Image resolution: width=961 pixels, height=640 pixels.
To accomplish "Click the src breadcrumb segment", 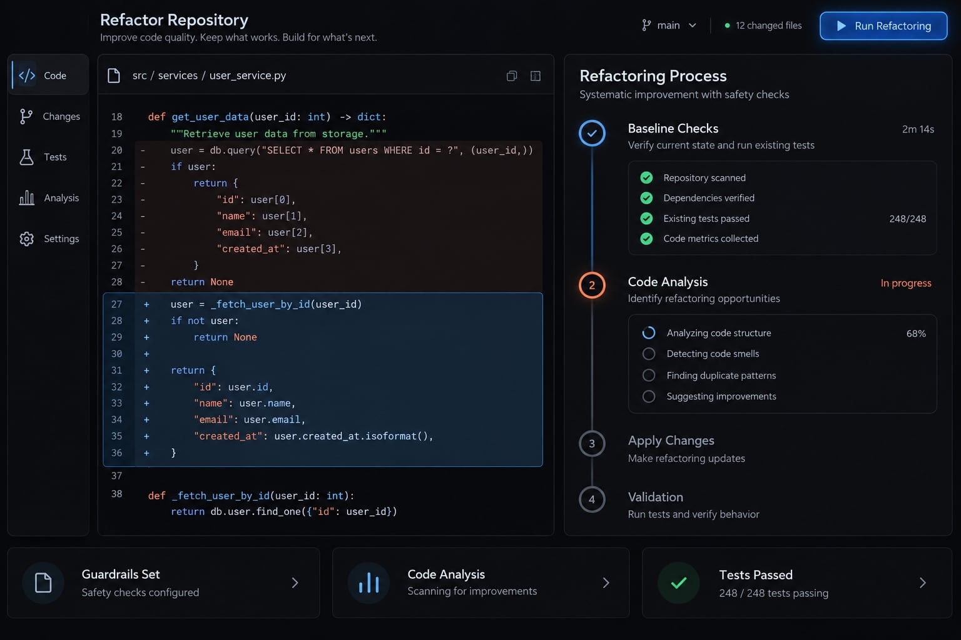I will coord(140,76).
